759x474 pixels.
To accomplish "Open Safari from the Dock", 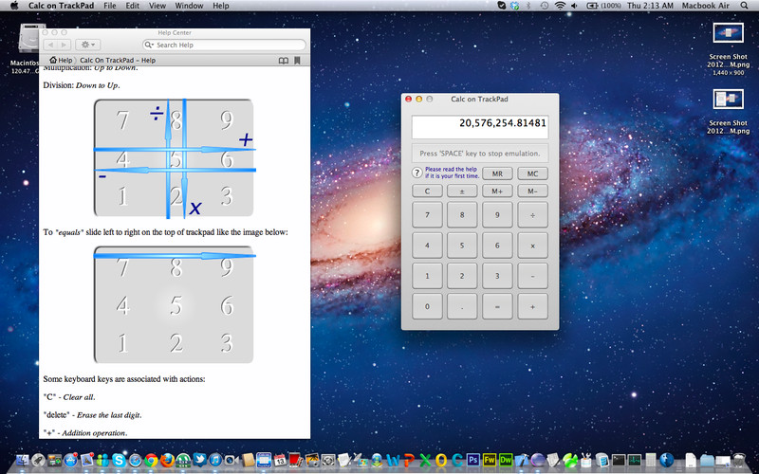I will click(x=135, y=460).
